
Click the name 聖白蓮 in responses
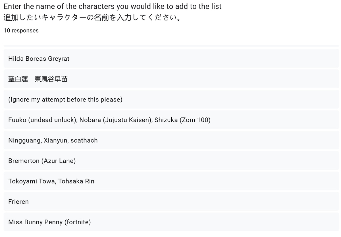pos(18,79)
